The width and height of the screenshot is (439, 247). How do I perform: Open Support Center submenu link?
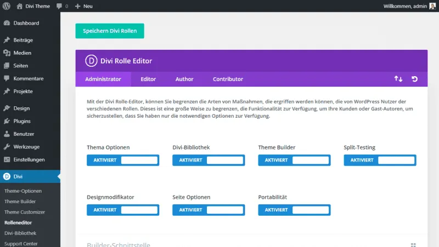(21, 244)
